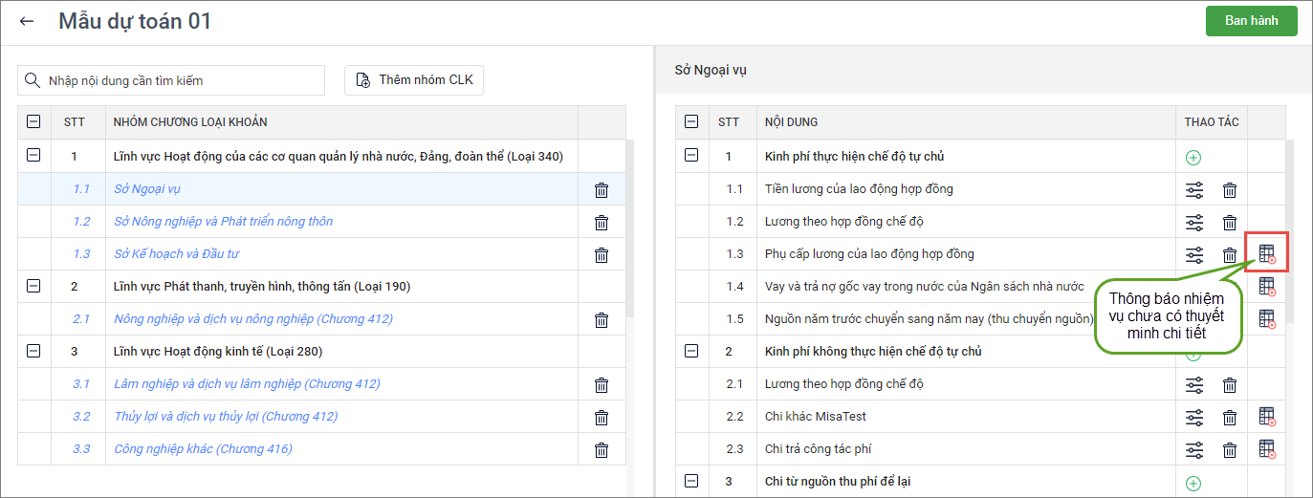Click Thêm nhóm CLK button
The width and height of the screenshot is (1313, 498).
click(x=414, y=80)
